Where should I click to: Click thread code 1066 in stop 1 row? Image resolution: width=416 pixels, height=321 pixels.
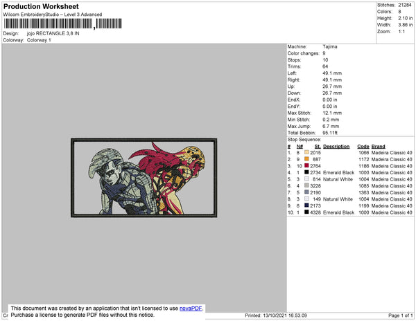[364, 153]
